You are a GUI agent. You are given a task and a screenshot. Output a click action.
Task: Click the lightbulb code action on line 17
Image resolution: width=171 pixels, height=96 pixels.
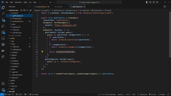pos(42,52)
